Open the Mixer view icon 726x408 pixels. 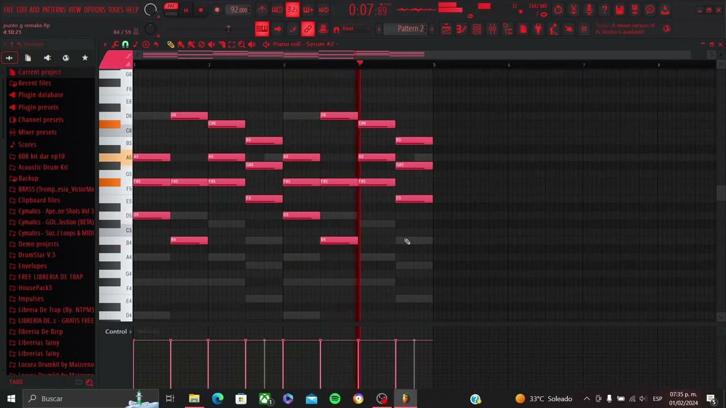click(492, 29)
